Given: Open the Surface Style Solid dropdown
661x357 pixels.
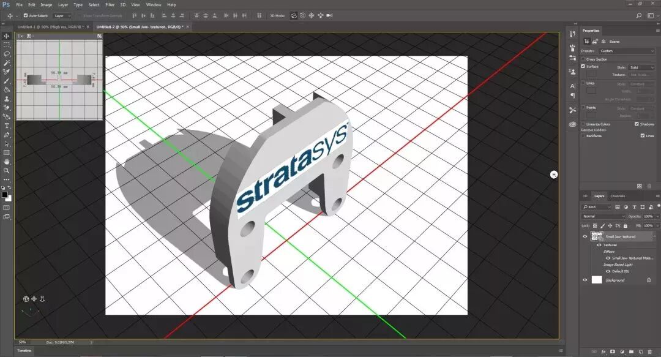Looking at the screenshot, I should pyautogui.click(x=641, y=67).
